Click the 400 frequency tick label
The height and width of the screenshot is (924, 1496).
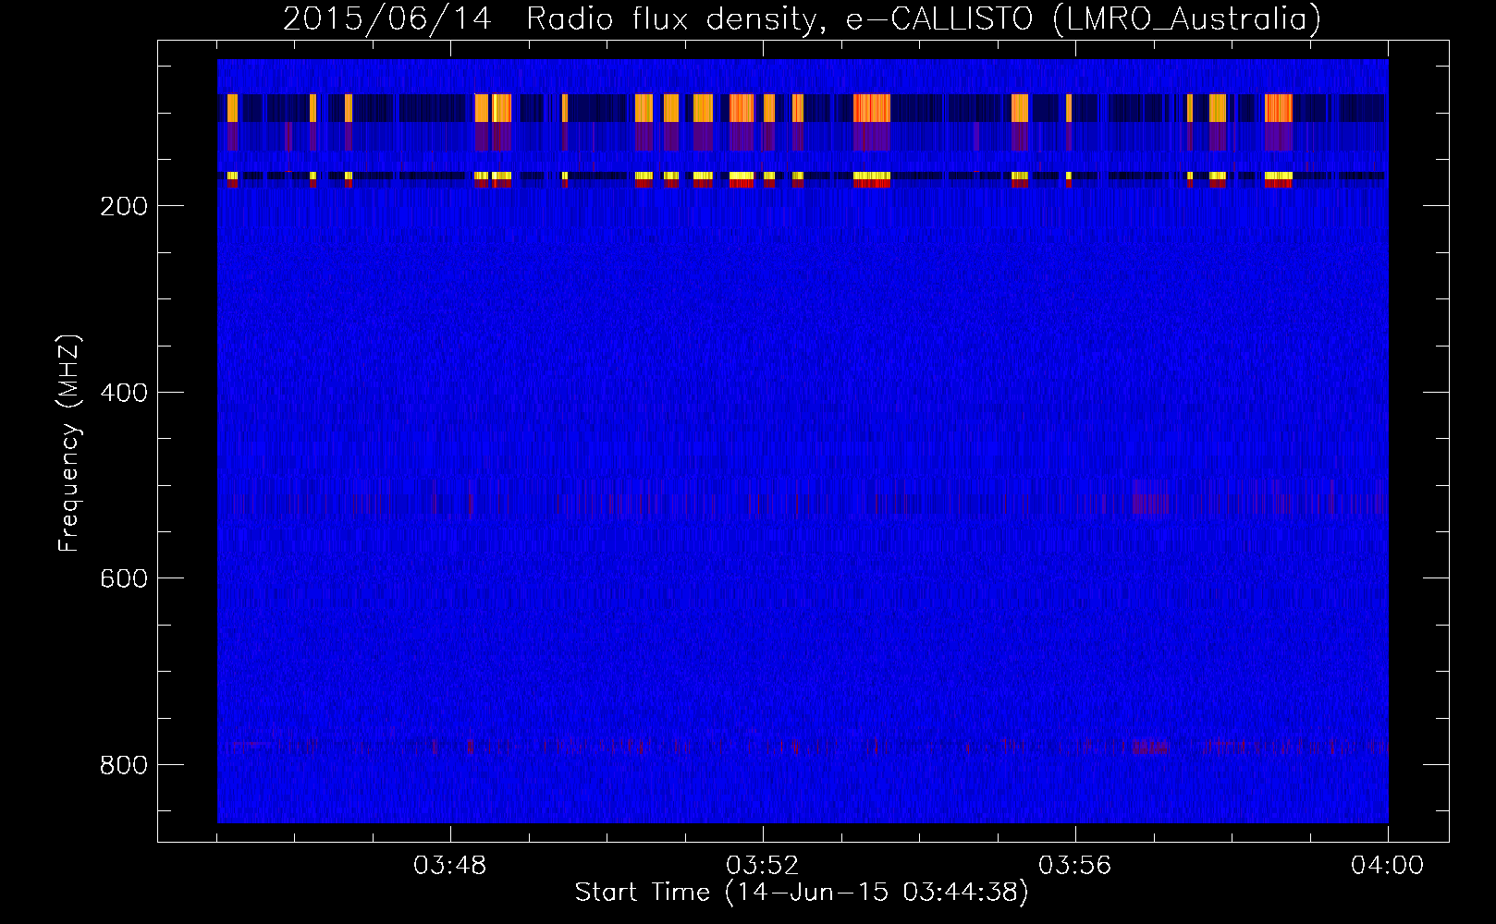tap(124, 393)
